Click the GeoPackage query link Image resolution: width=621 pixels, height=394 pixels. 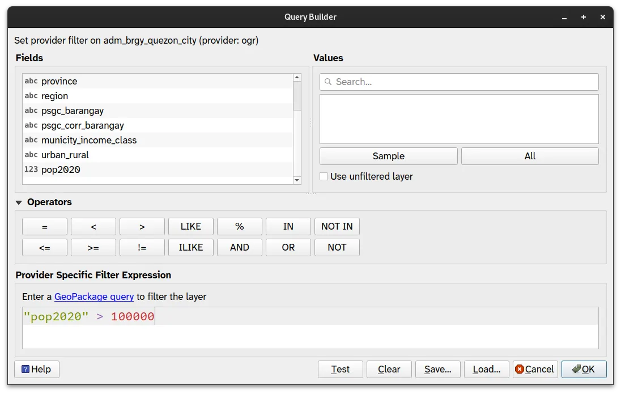tap(94, 296)
